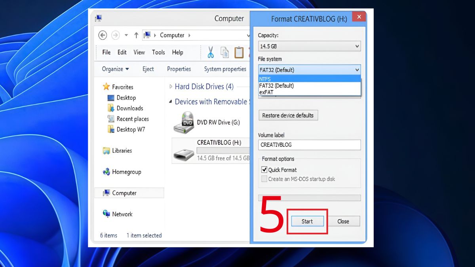Choose FAT32 (Default) from list
Screen dimensions: 475x267
pyautogui.click(x=310, y=85)
